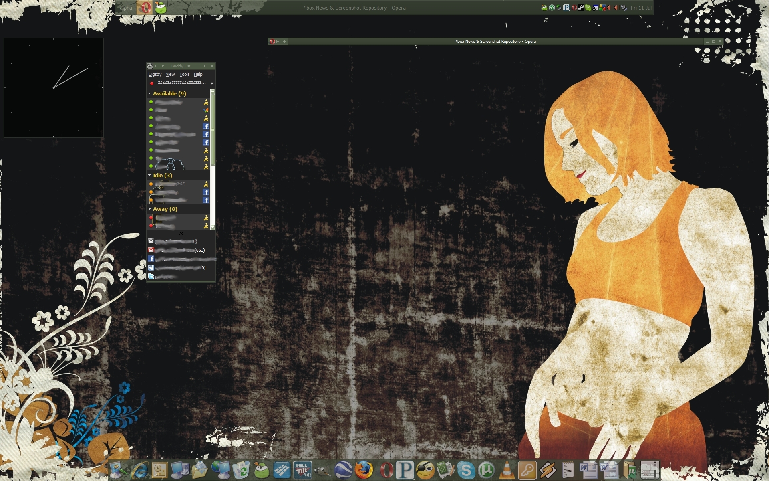This screenshot has width=769, height=481.
Task: Select the idle buddy showing (3:02)
Action: [x=179, y=184]
